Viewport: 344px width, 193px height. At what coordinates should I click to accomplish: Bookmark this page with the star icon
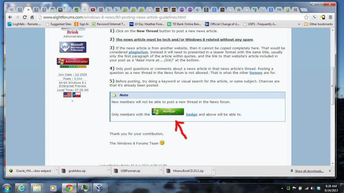(306, 17)
